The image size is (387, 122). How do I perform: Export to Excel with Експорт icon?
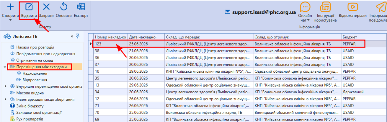pos(81,7)
